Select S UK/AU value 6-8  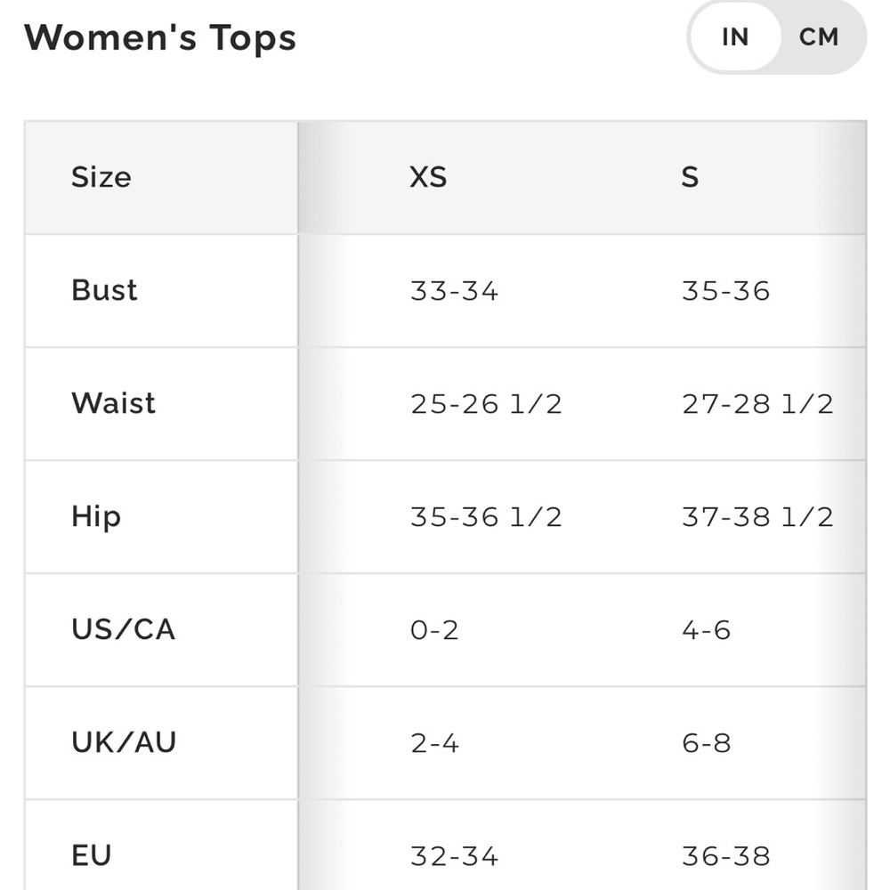[706, 743]
